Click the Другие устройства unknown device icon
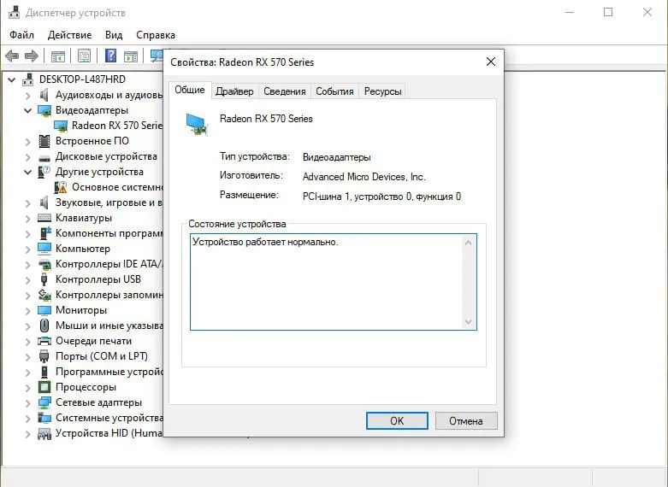 click(x=44, y=172)
